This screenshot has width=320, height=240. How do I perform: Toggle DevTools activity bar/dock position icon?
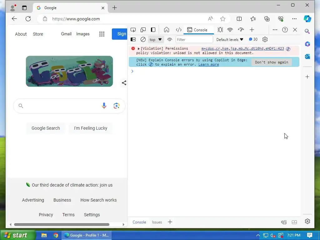pyautogui.click(x=153, y=30)
